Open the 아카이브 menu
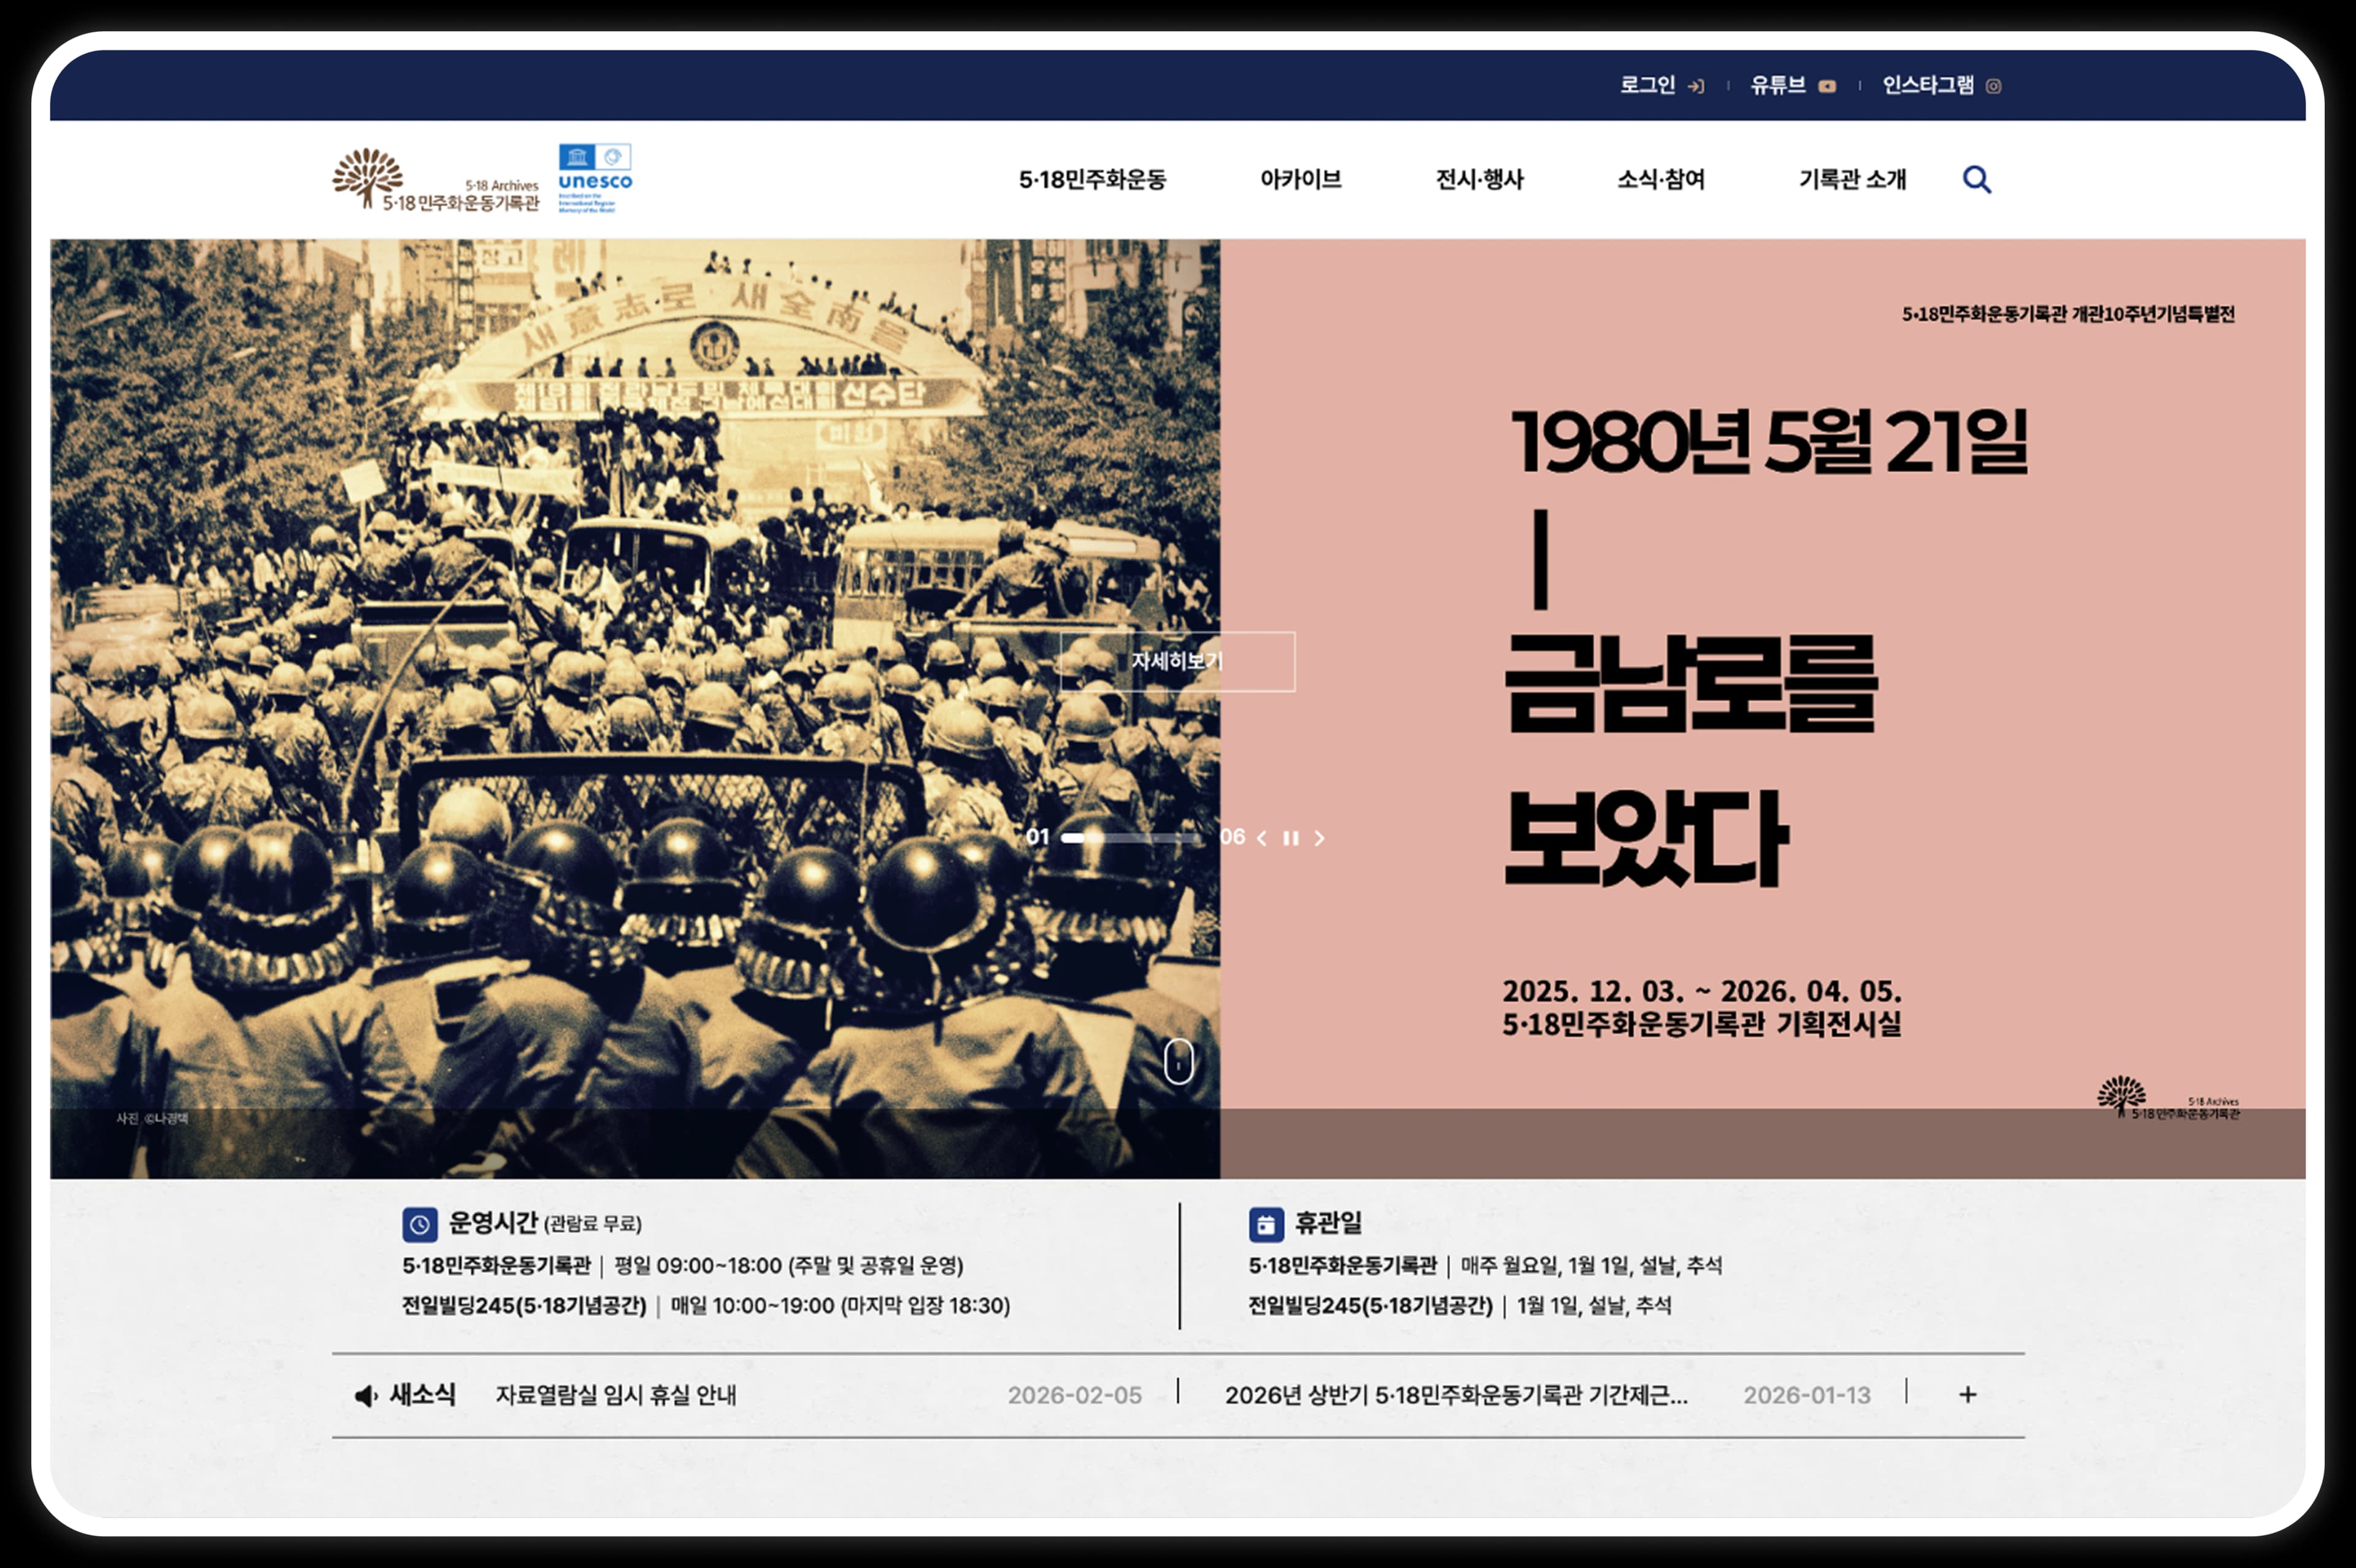2356x1568 pixels. click(x=1301, y=180)
